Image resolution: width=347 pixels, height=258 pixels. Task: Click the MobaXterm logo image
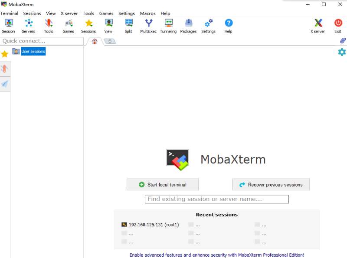coord(177,160)
